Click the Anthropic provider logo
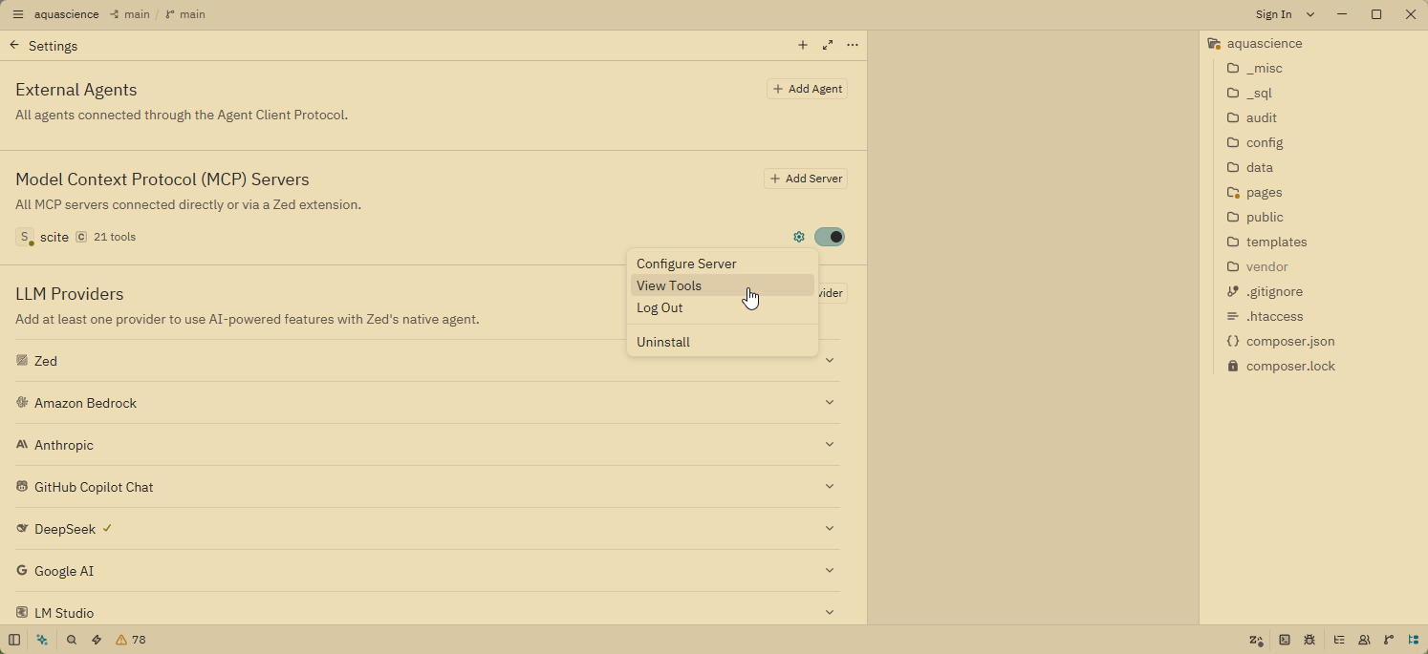Image resolution: width=1428 pixels, height=654 pixels. point(22,444)
